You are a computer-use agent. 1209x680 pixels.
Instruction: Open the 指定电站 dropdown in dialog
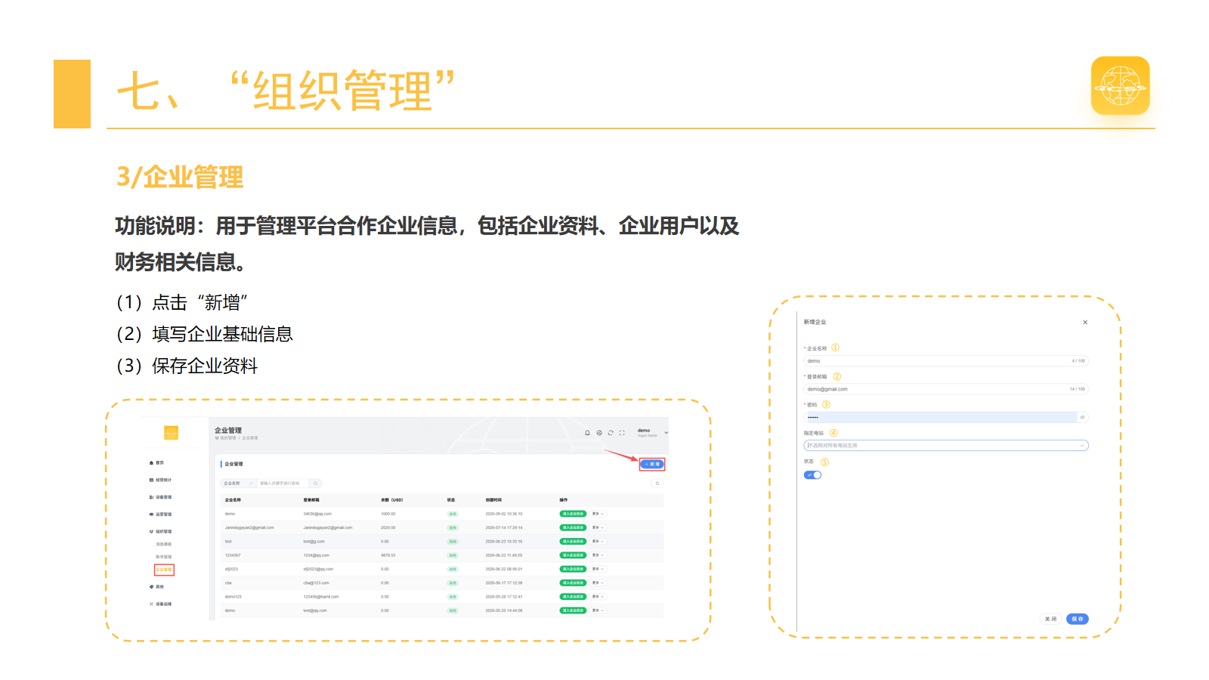pyautogui.click(x=946, y=446)
